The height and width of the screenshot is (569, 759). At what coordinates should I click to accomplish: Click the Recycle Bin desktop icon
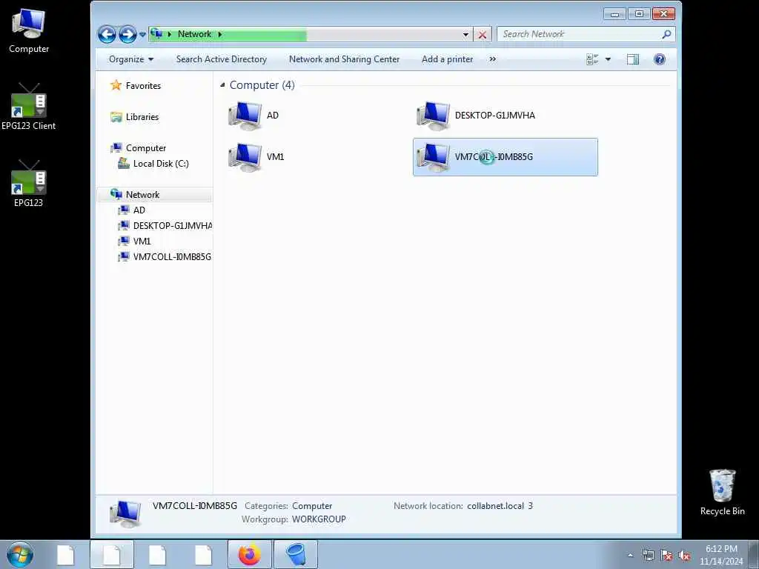coord(722,493)
